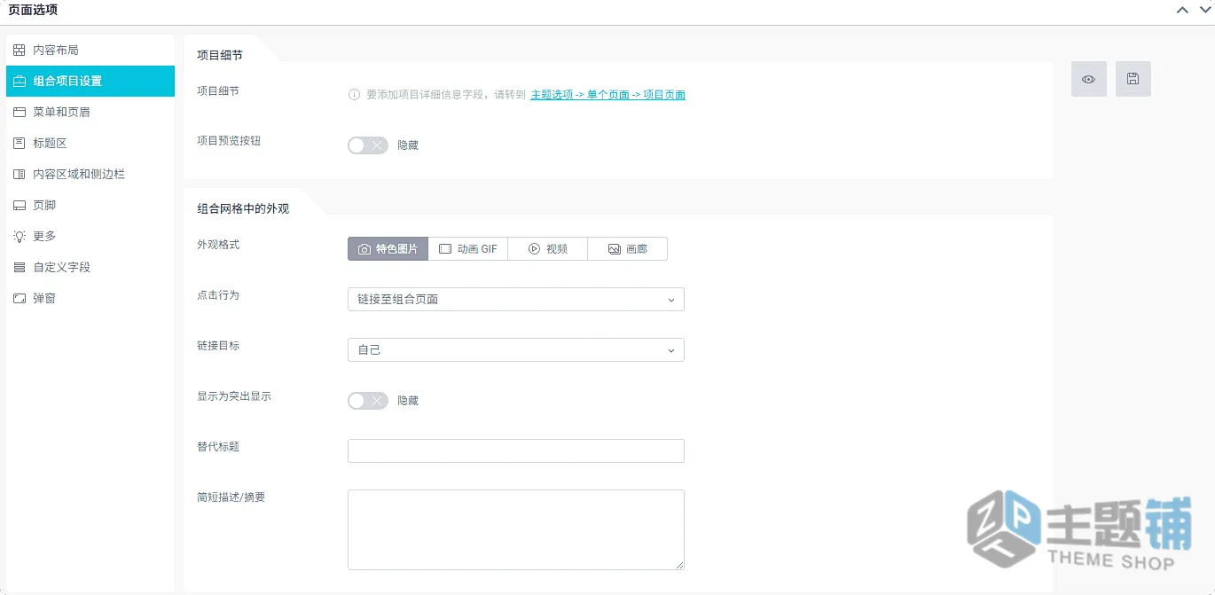Image resolution: width=1215 pixels, height=595 pixels.
Task: Click the 替代标题 text field
Action: [516, 451]
